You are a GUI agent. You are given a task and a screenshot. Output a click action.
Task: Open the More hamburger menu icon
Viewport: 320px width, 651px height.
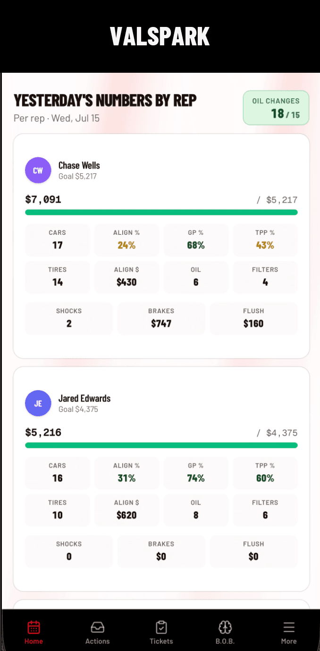(x=289, y=627)
